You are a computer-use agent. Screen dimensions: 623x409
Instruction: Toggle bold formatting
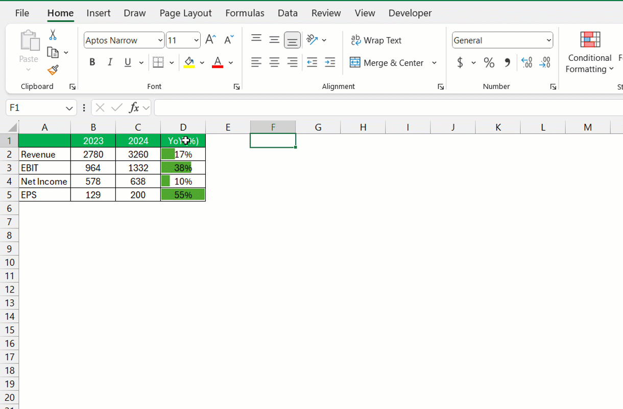tap(92, 62)
